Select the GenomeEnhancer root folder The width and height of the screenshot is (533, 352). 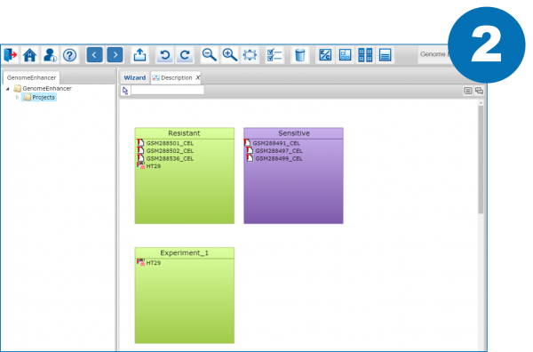coord(43,88)
